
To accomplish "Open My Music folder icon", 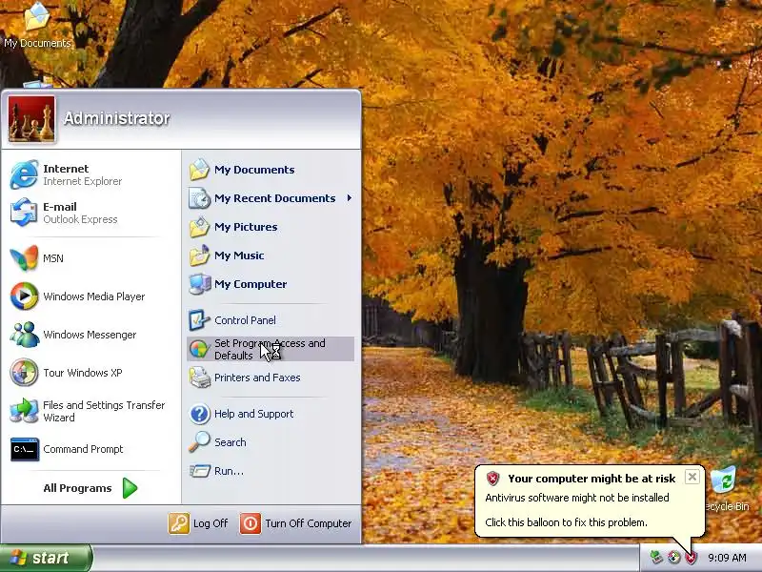I will [199, 255].
